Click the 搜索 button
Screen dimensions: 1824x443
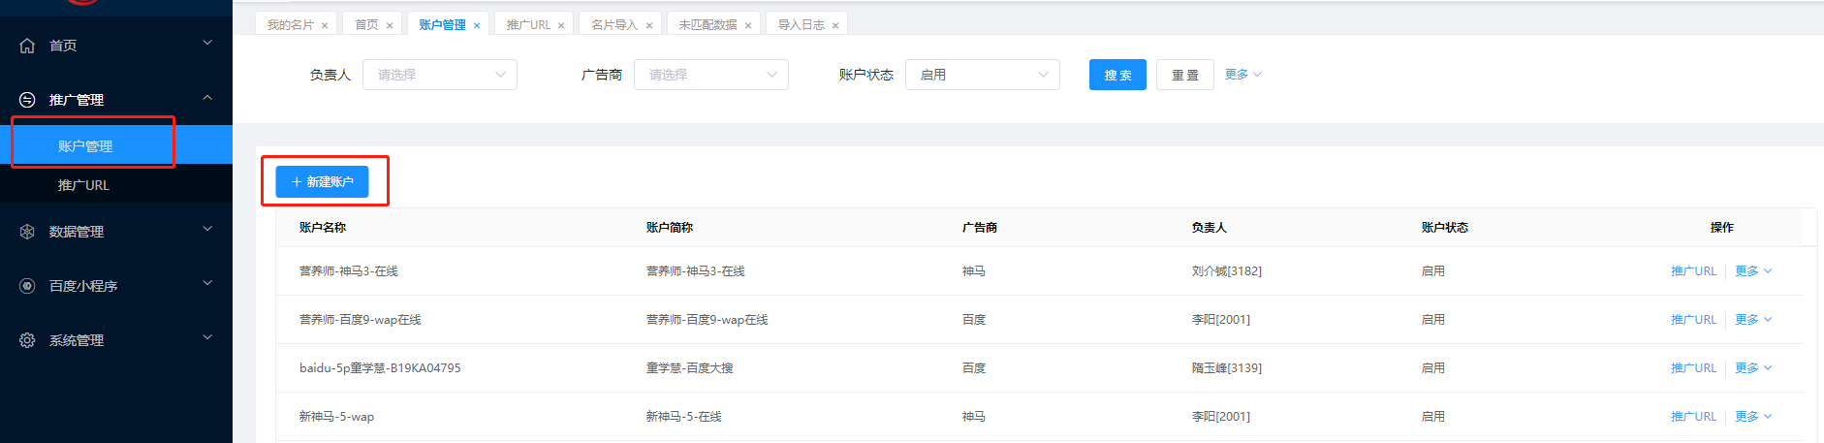(x=1117, y=75)
